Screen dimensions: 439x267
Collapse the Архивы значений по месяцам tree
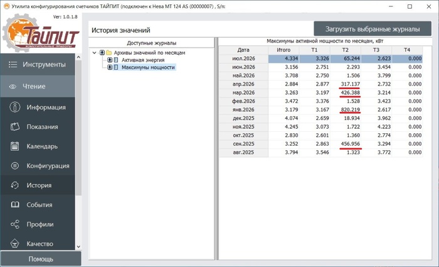coord(94,53)
